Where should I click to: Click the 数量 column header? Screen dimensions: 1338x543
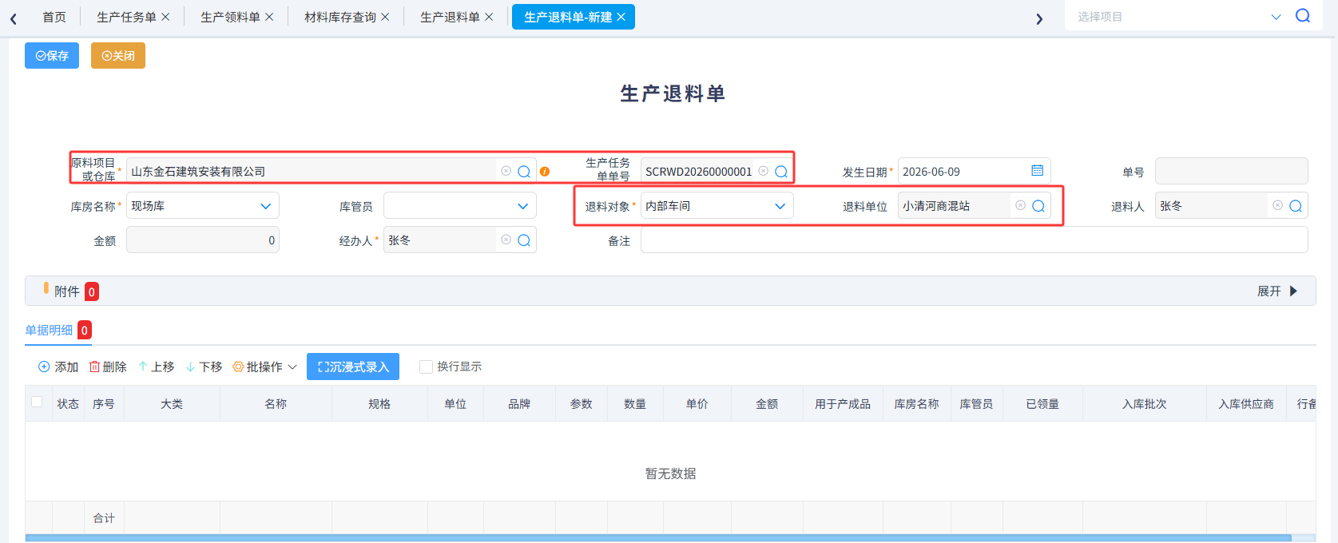tap(635, 404)
